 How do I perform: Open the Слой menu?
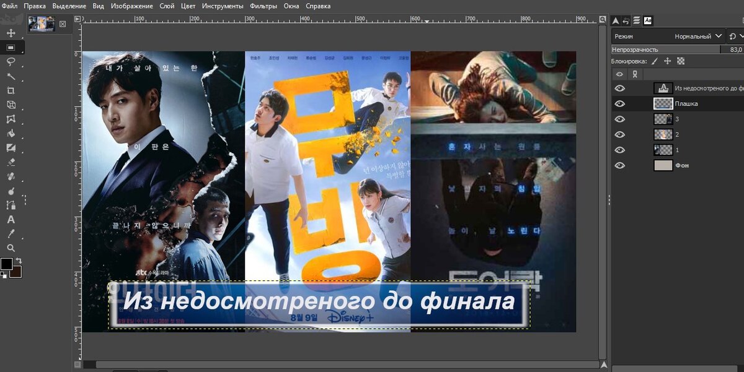point(167,6)
